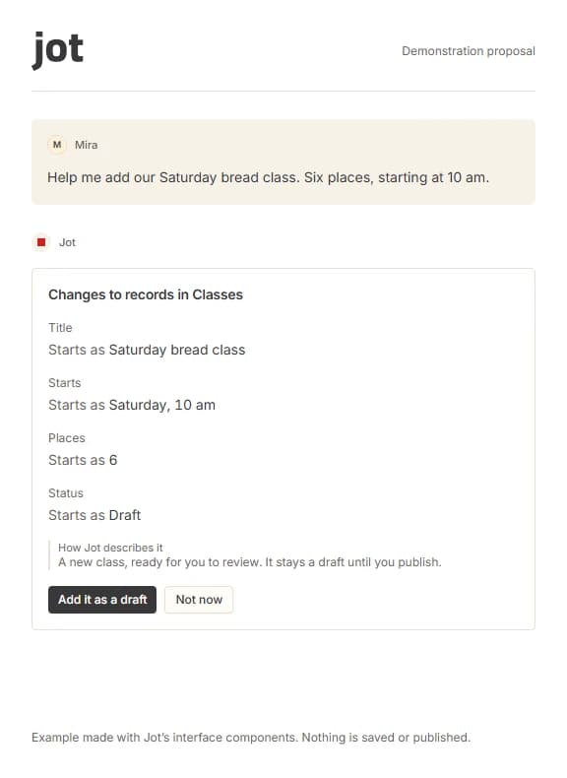The height and width of the screenshot is (778, 567).
Task: Click the jot logo
Action: (58, 50)
